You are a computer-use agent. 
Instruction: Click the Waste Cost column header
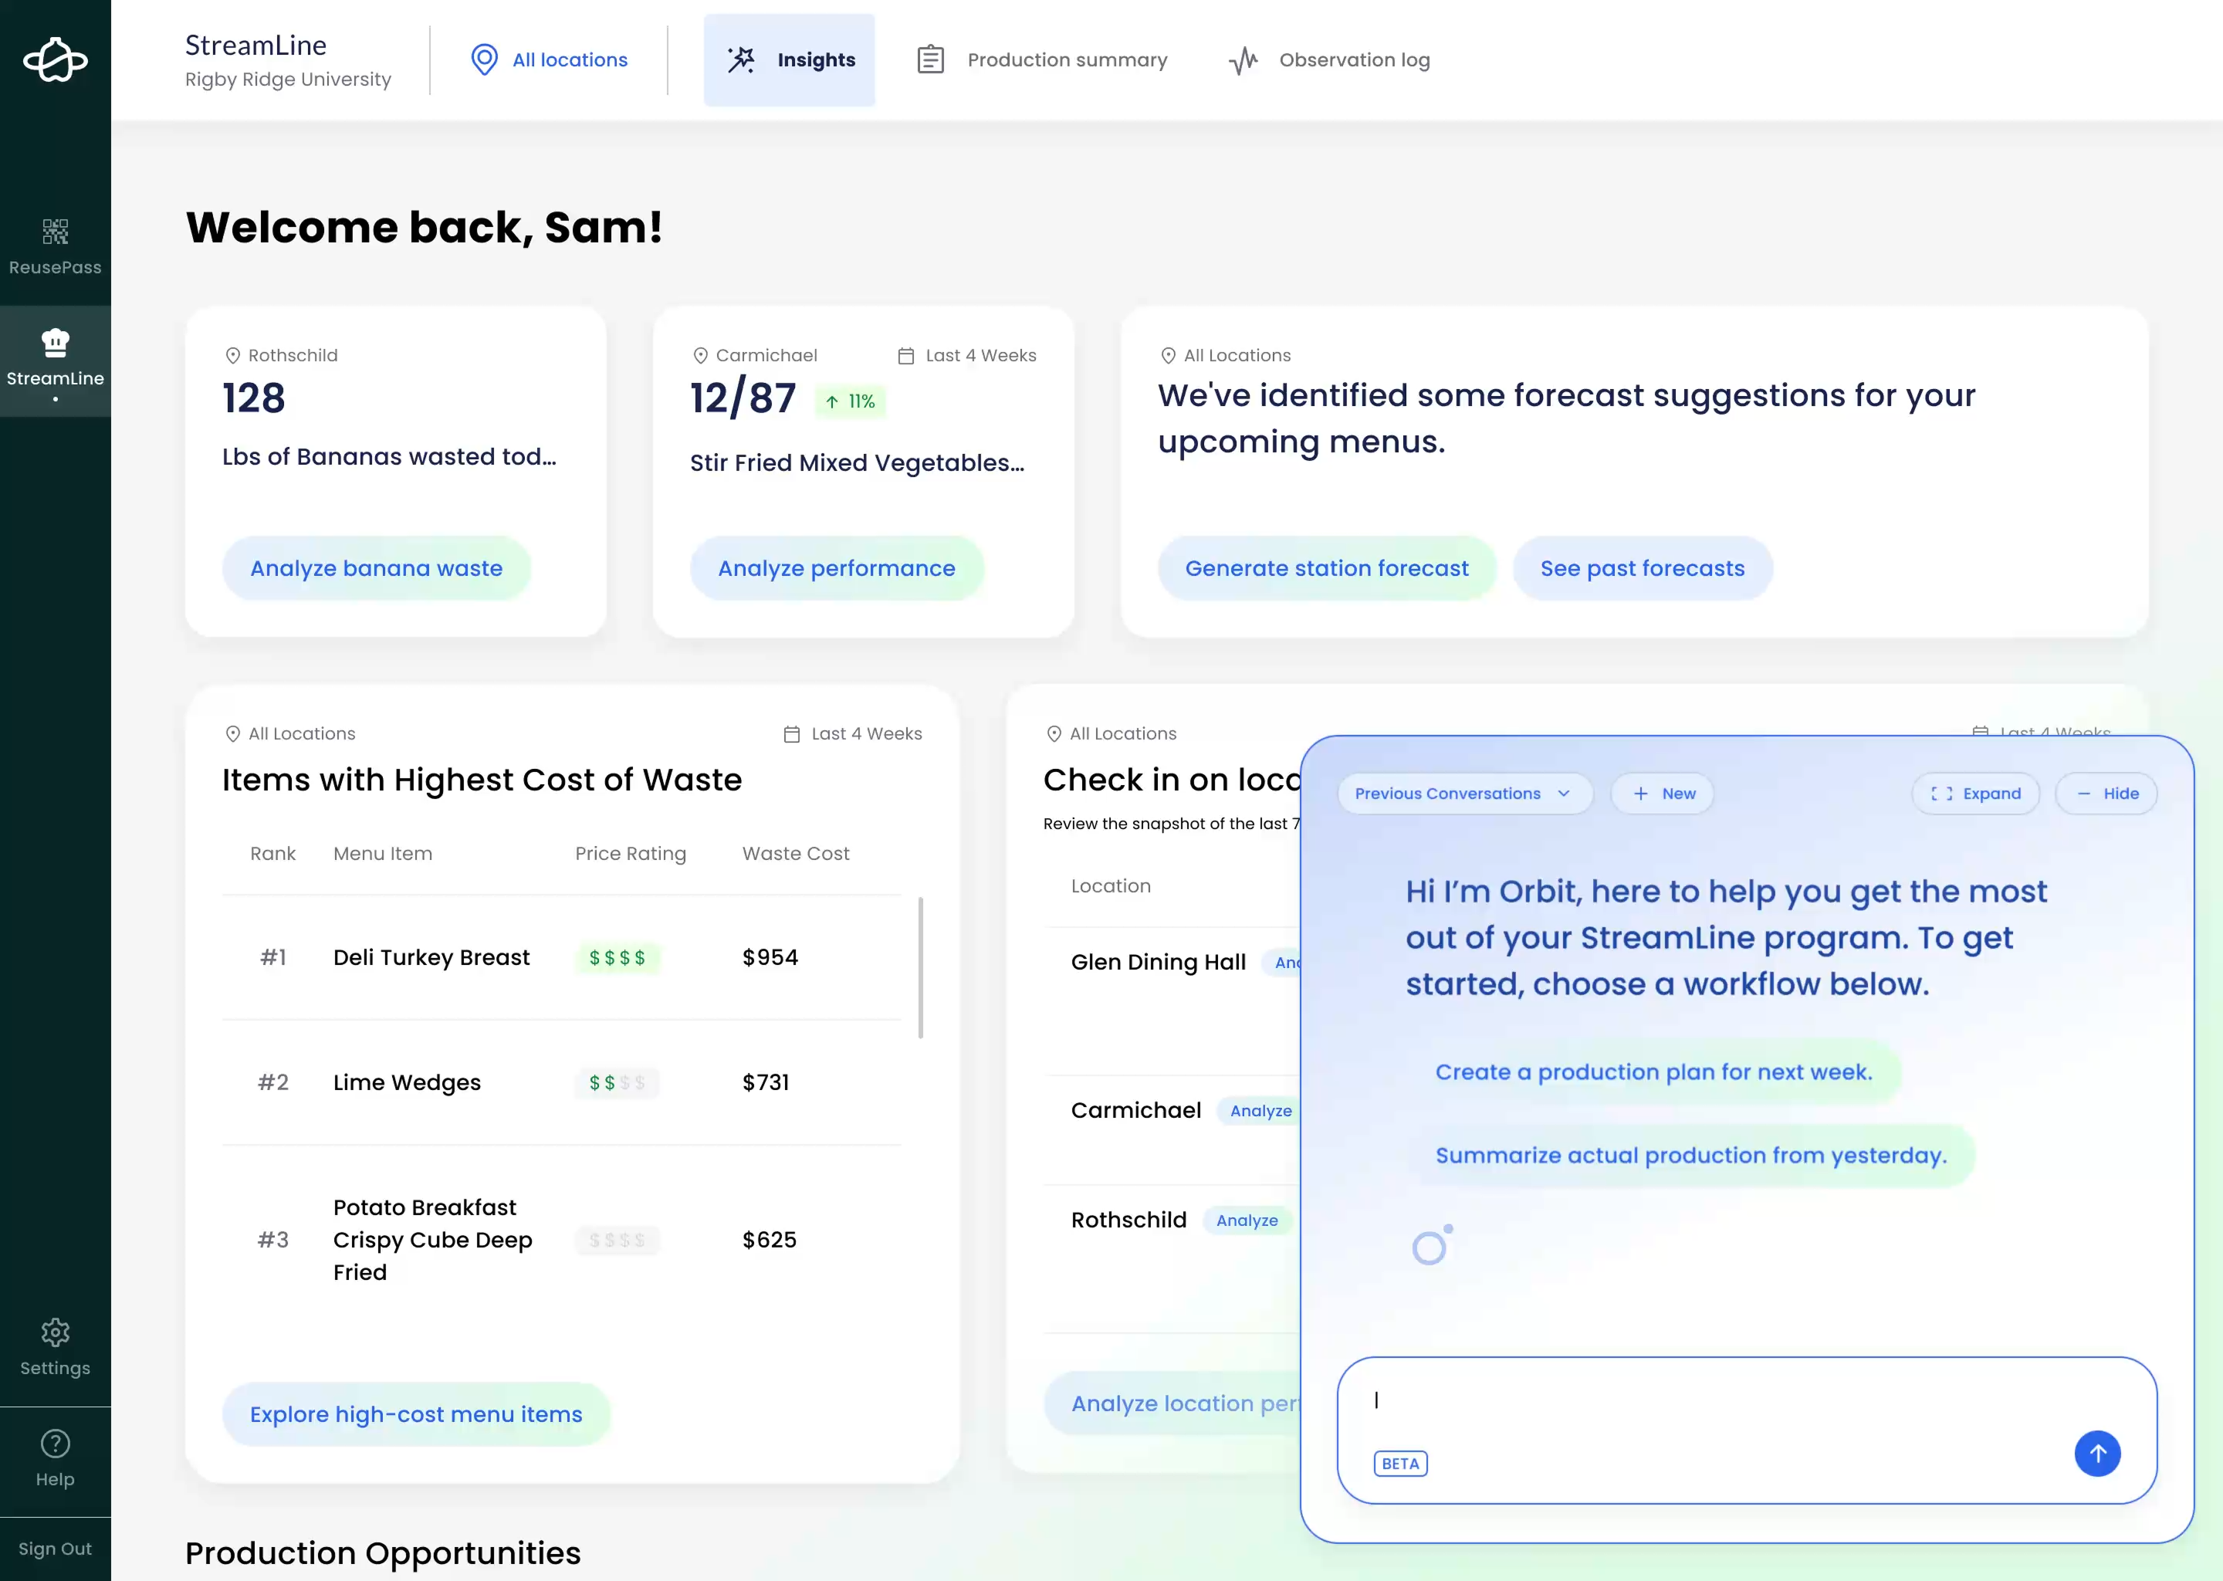point(795,854)
